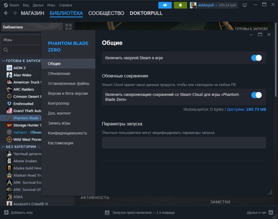Screen dimensions: 278x219
Task: Click the Add game plus icon
Action: pos(6,212)
